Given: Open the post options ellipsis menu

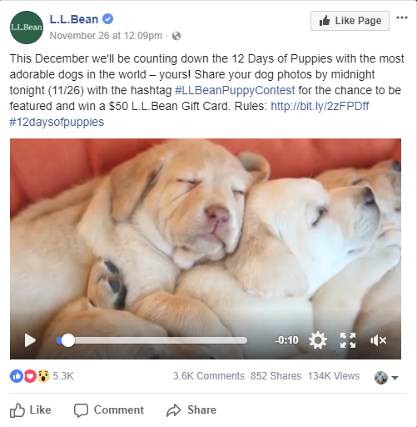Looking at the screenshot, I should pyautogui.click(x=402, y=18).
